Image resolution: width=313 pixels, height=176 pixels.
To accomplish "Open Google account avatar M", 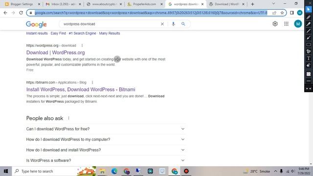I will [x=298, y=24].
